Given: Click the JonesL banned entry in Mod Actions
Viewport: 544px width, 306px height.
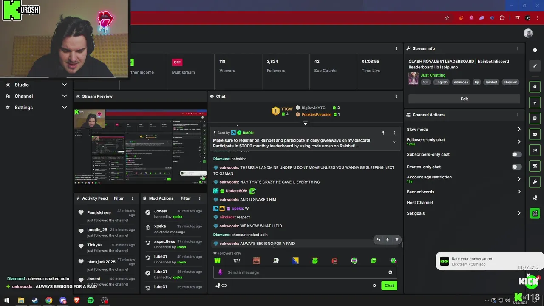Looking at the screenshot, I should [x=174, y=214].
